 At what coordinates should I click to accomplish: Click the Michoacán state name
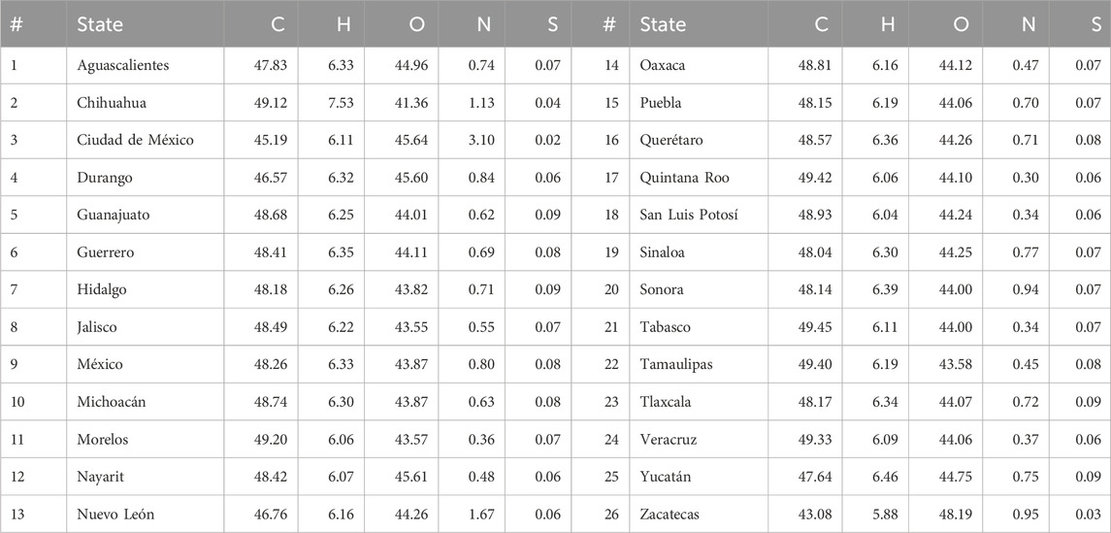click(x=112, y=402)
